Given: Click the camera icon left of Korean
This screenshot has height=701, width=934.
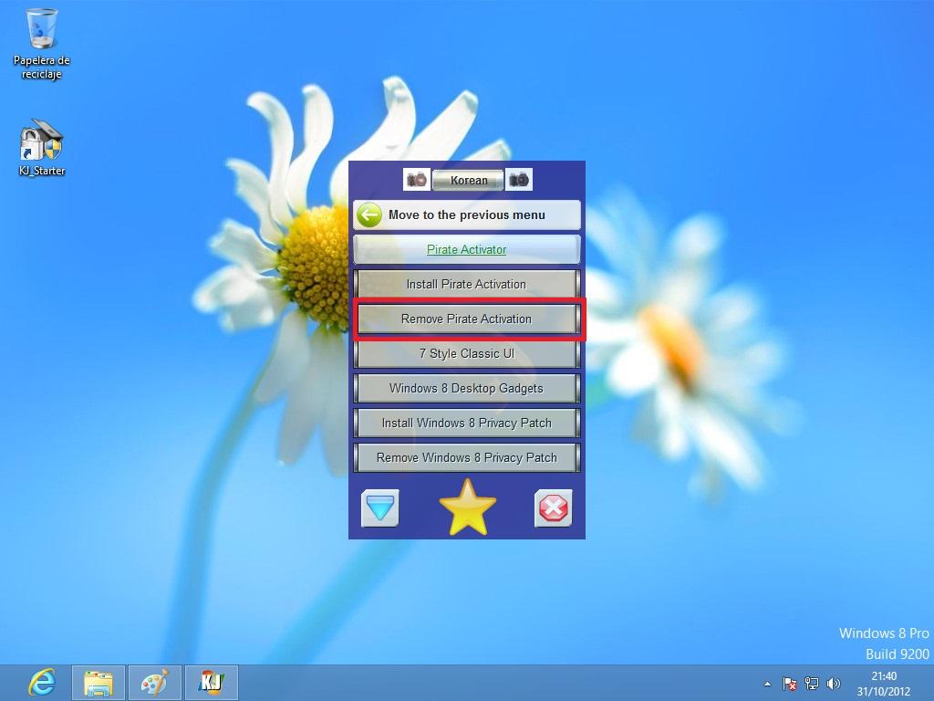Looking at the screenshot, I should pyautogui.click(x=416, y=180).
